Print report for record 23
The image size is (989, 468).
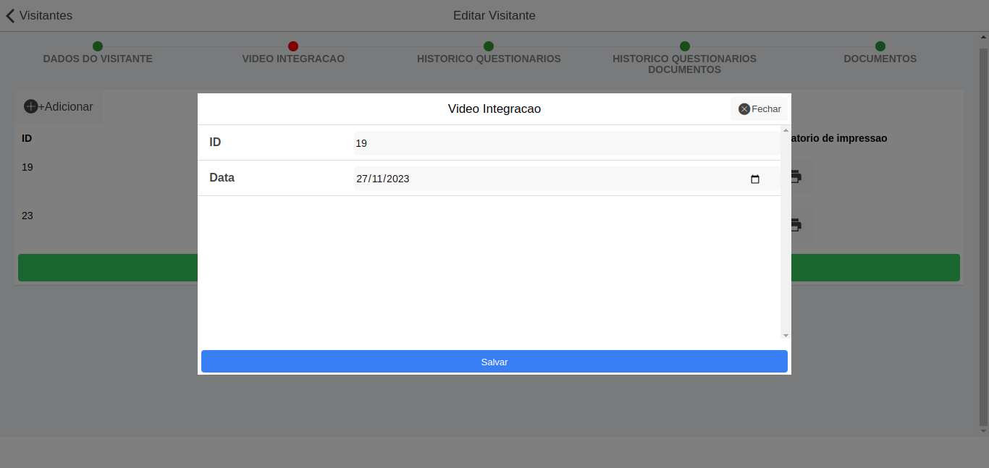[795, 225]
